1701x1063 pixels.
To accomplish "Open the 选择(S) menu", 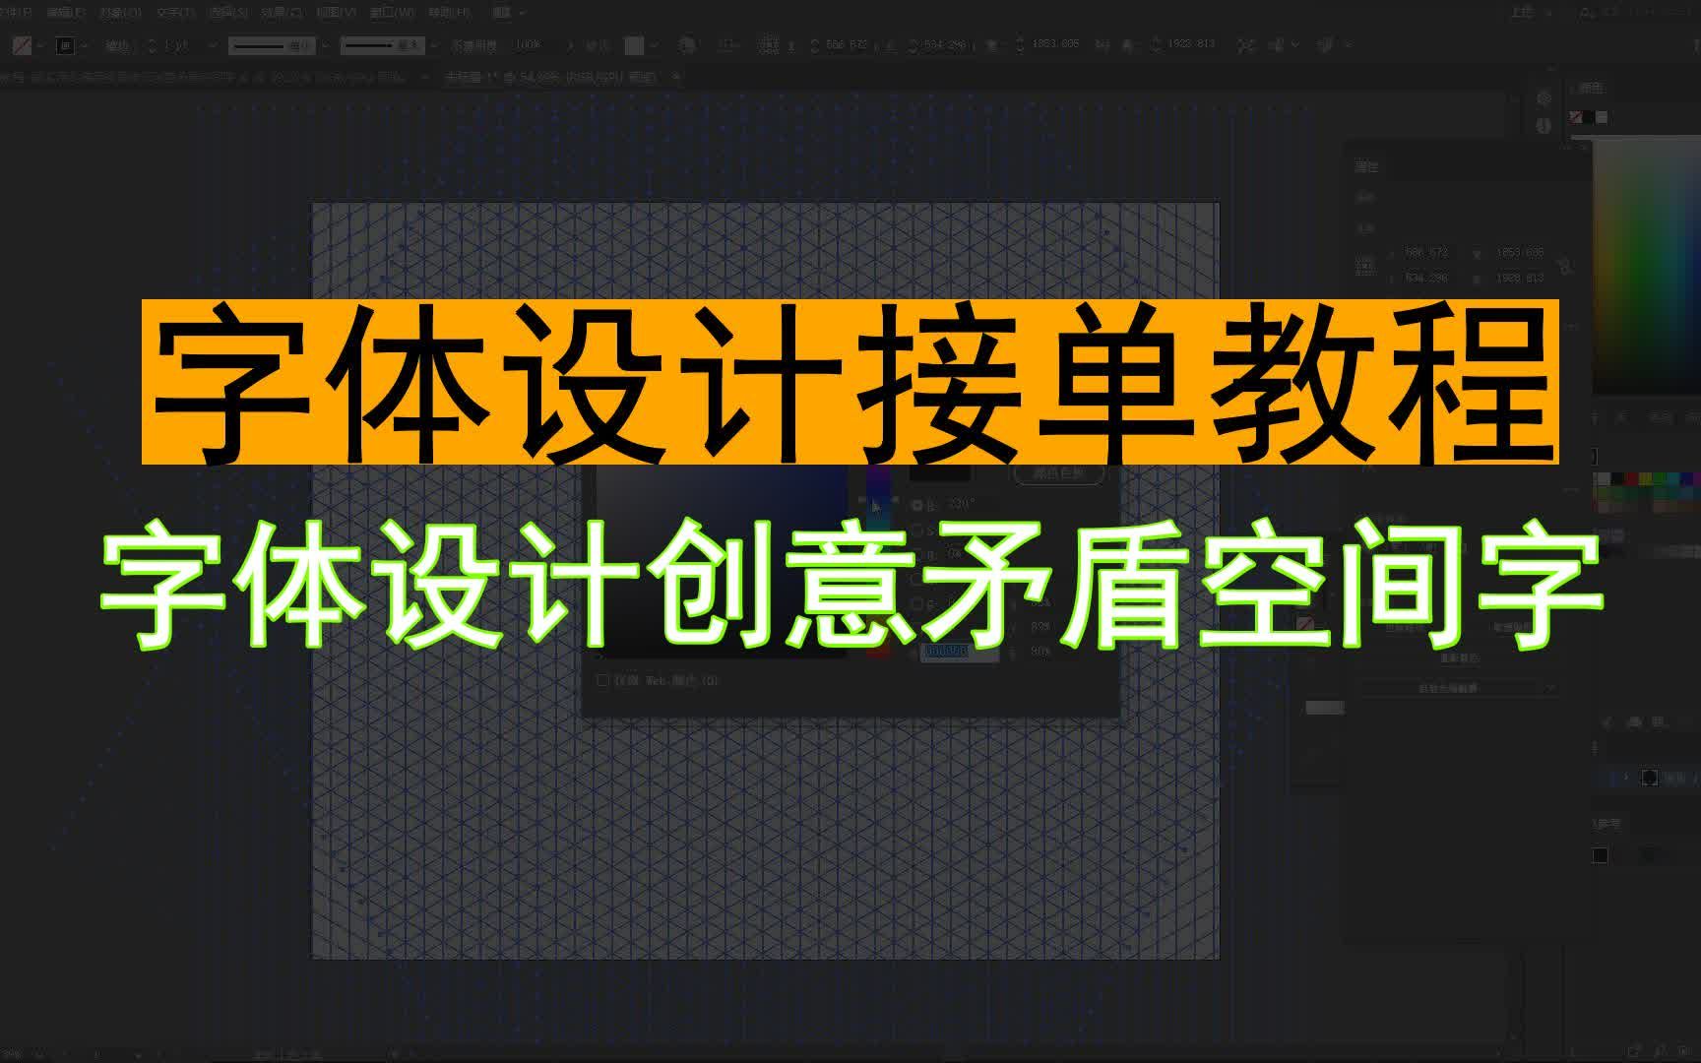I will tap(227, 13).
